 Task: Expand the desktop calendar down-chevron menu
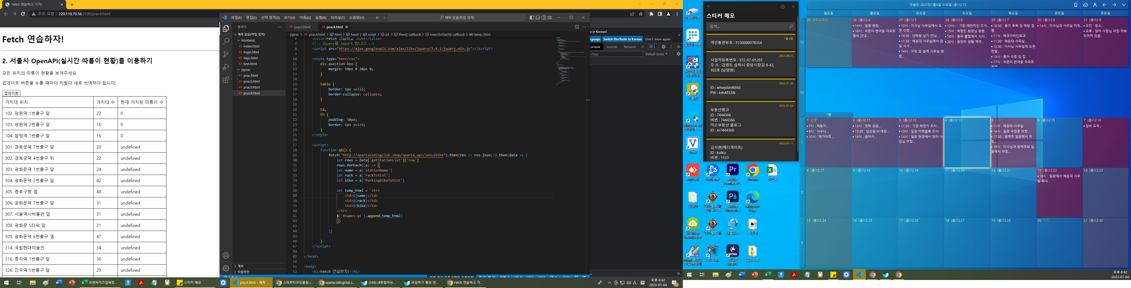pos(1124,5)
